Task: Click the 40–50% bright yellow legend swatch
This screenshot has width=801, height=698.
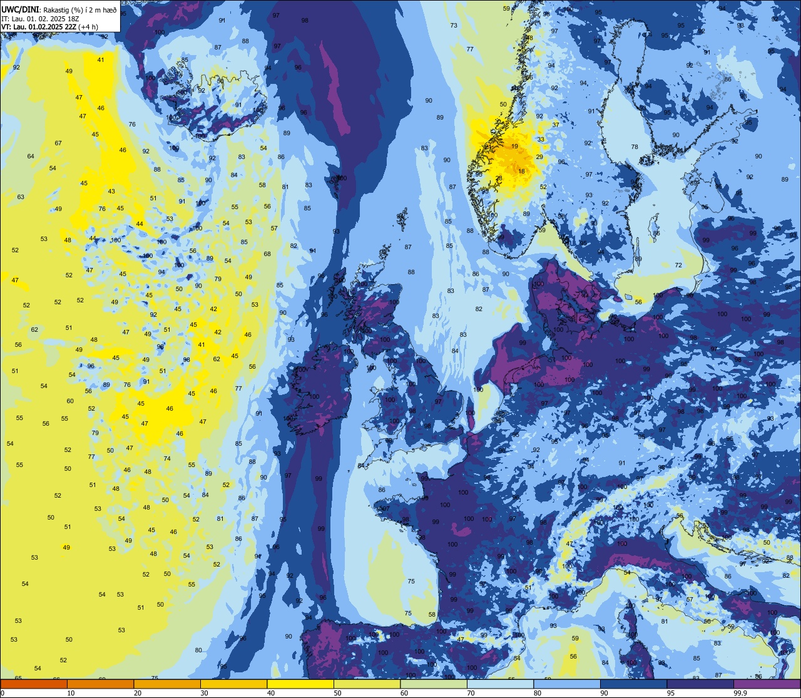Action: (x=300, y=684)
